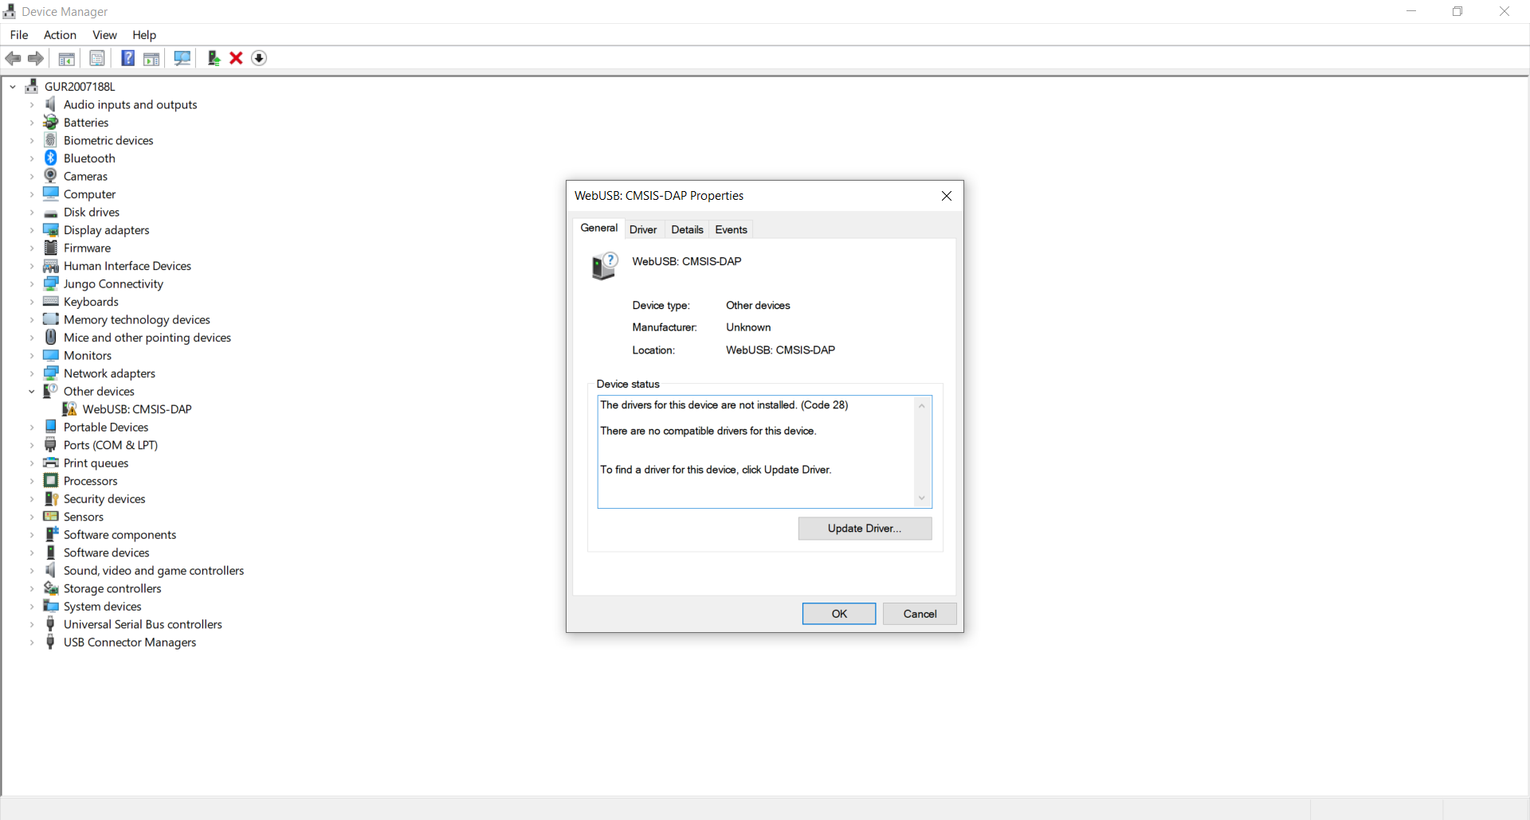1530x820 pixels.
Task: Expand the Network adapters category
Action: 32,373
